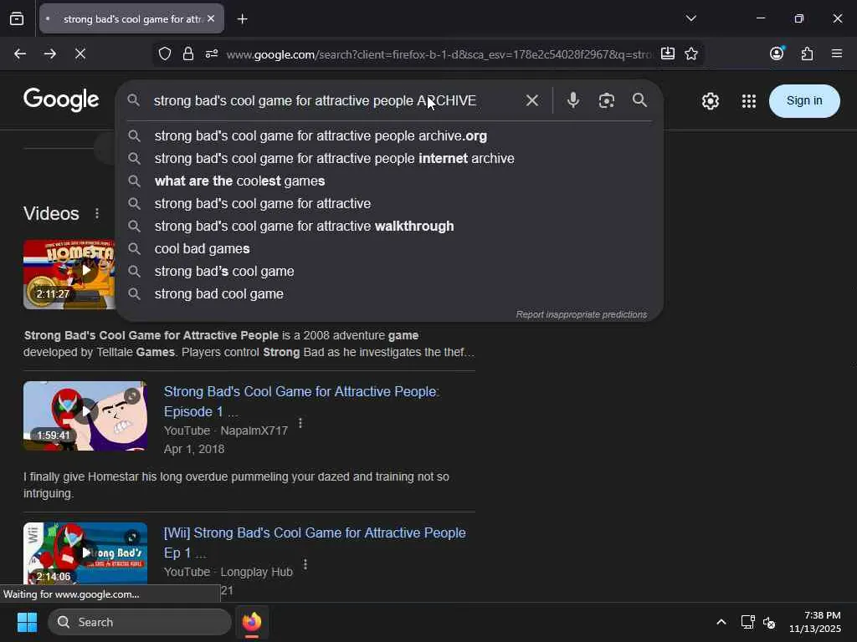Close the strong bad's cool game tab

(x=211, y=18)
